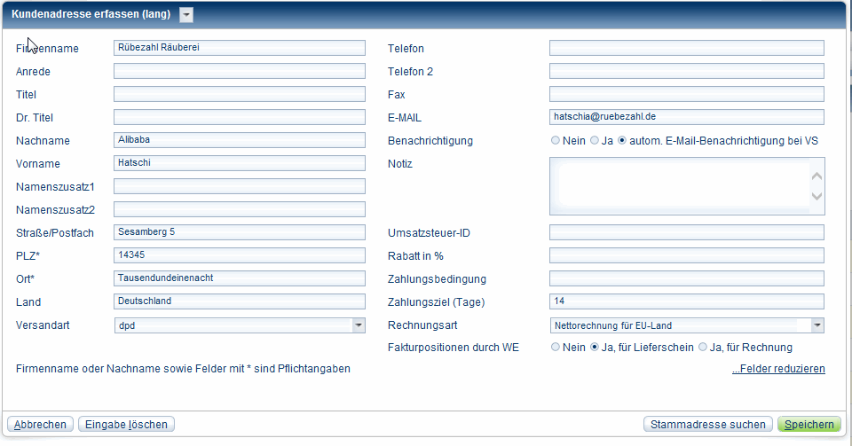Screen dimensions: 852x446
Task: Select Ja, für Rechnung radio button
Action: pyautogui.click(x=703, y=348)
